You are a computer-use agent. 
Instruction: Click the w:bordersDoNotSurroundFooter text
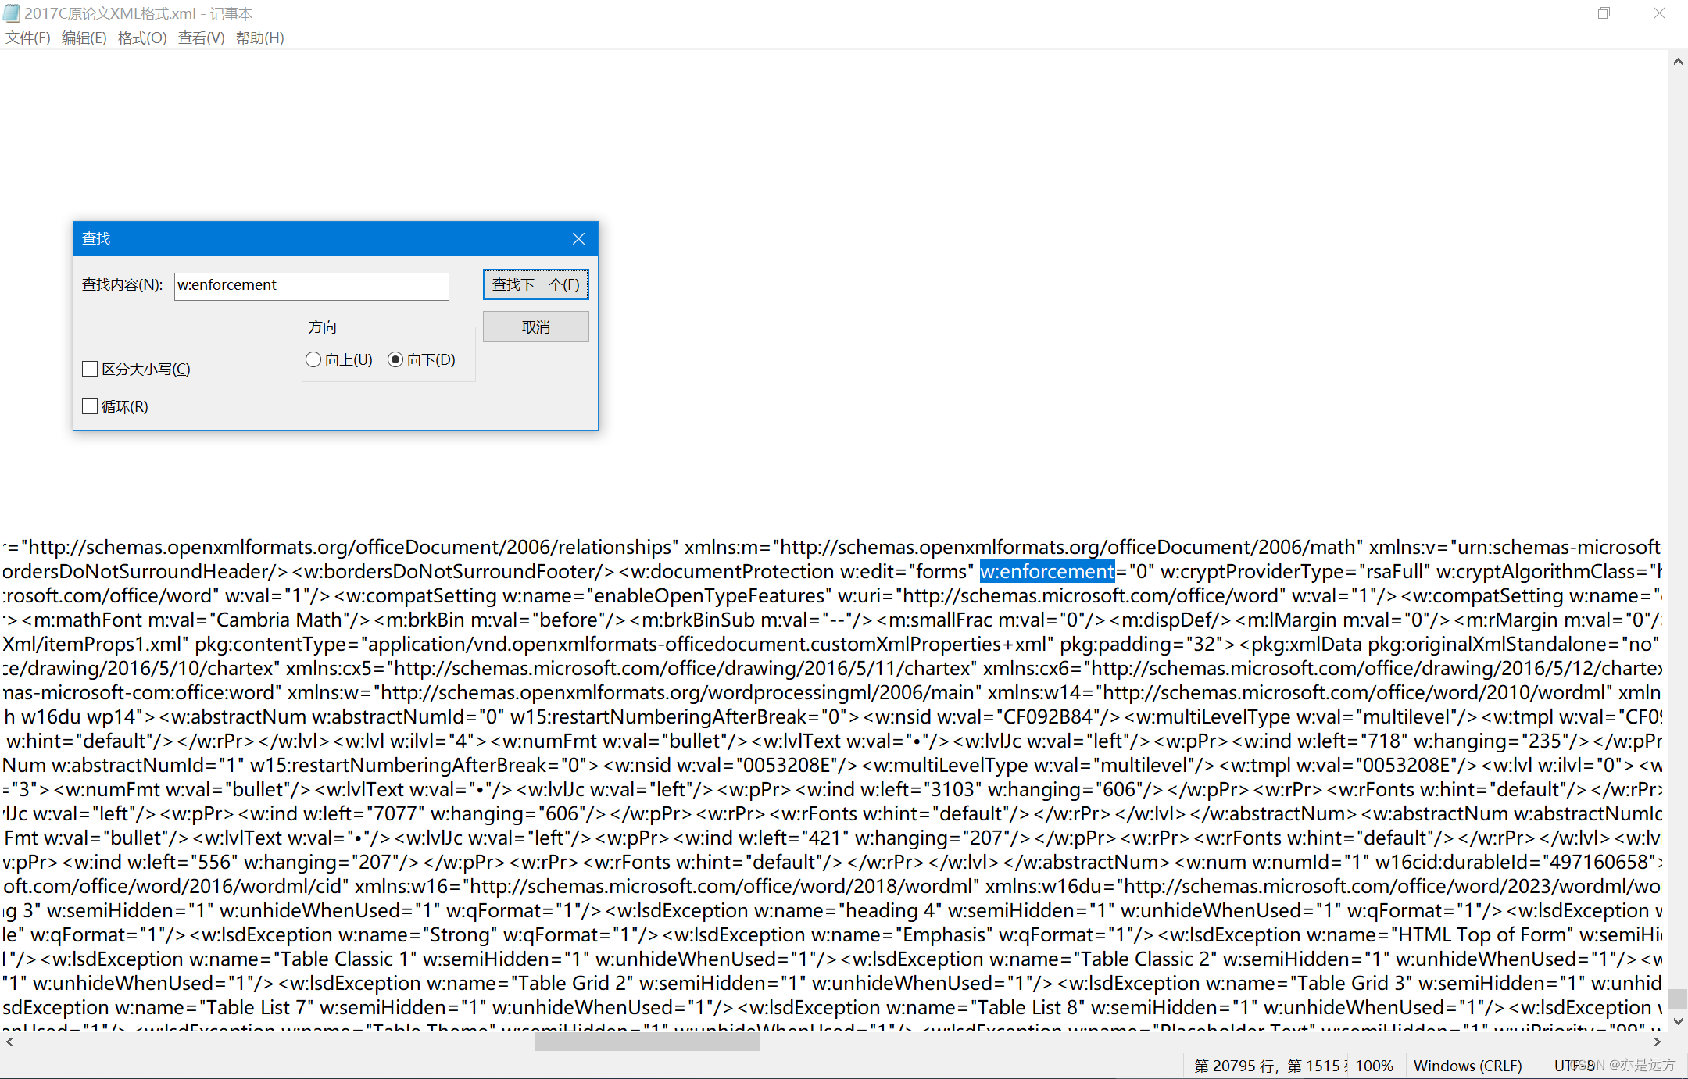tap(460, 571)
